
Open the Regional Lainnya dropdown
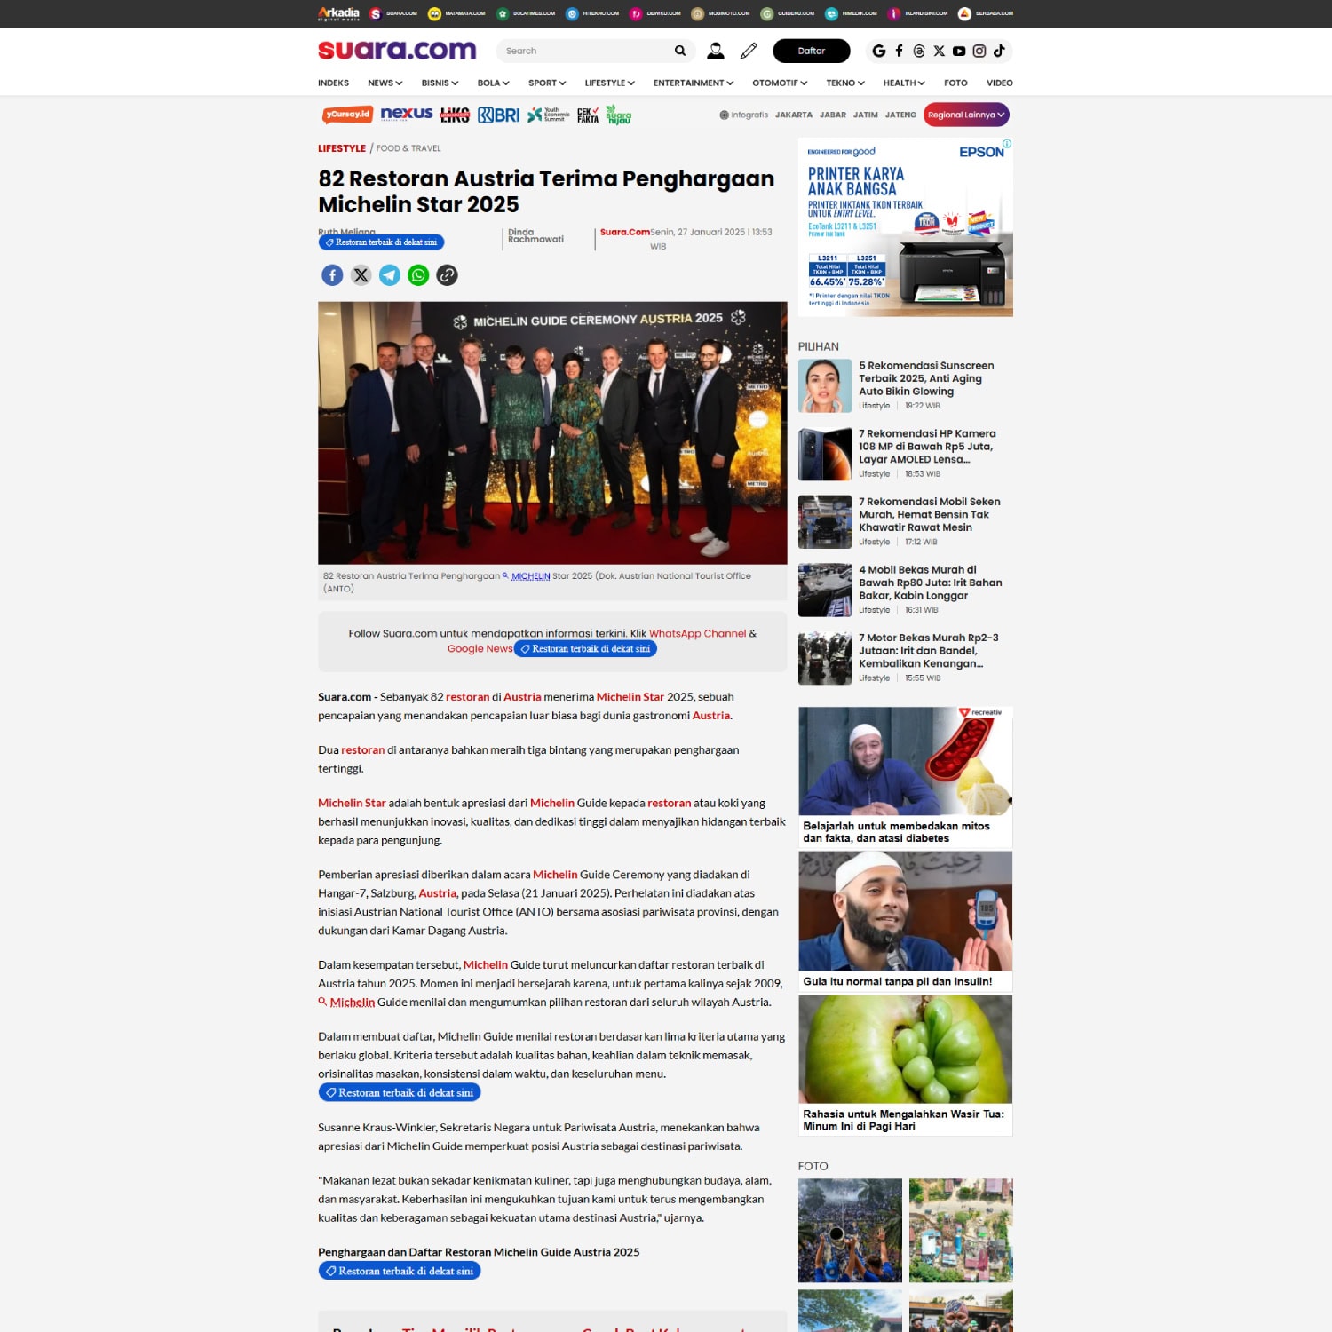point(966,115)
